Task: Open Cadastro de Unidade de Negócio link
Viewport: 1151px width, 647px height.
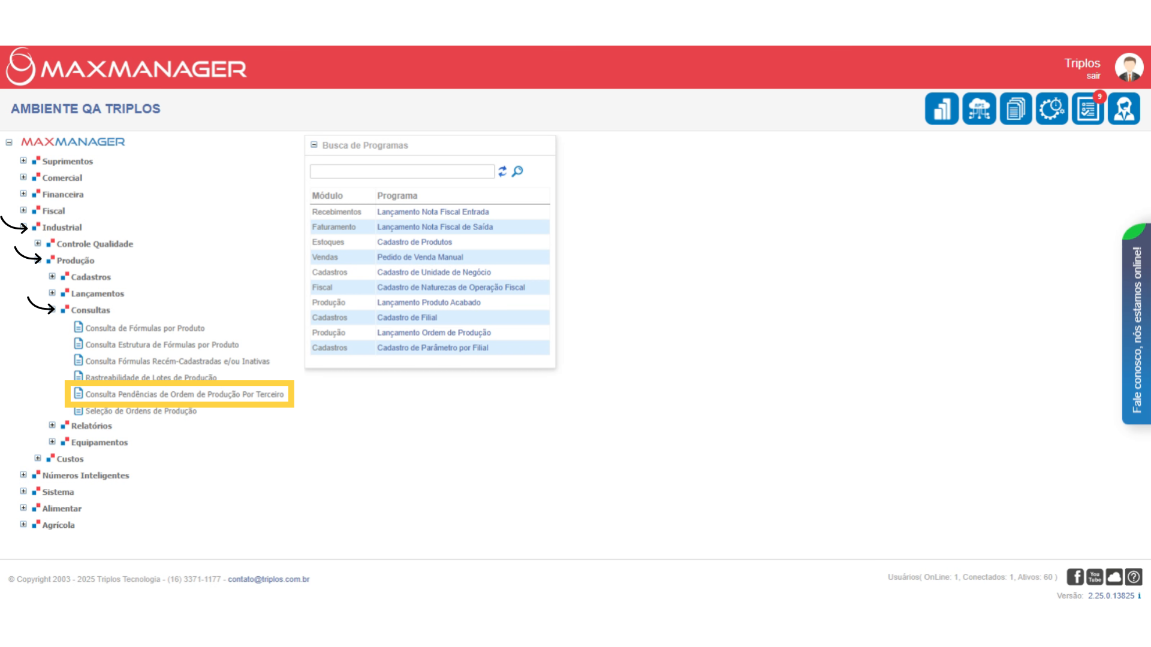Action: pos(434,272)
